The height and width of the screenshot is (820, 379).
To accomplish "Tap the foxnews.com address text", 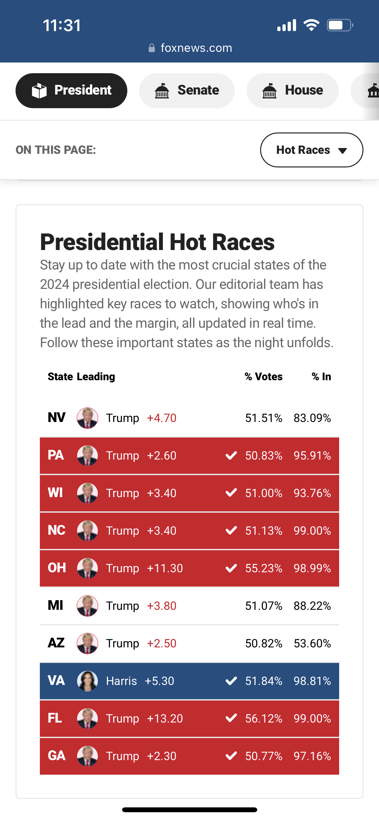I will [196, 48].
